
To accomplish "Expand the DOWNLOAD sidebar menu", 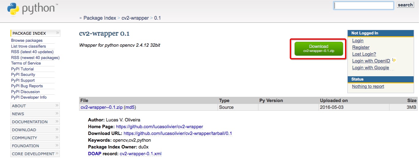I will click(x=35, y=130).
